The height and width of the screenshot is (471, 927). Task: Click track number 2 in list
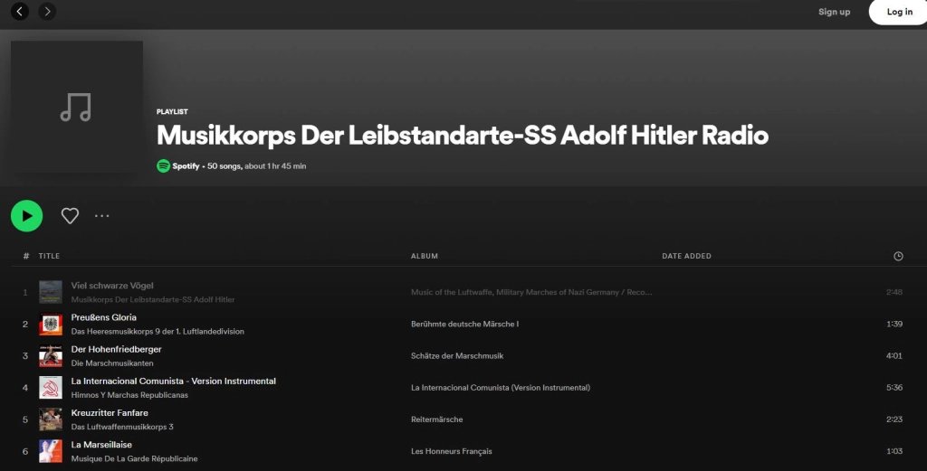25,324
